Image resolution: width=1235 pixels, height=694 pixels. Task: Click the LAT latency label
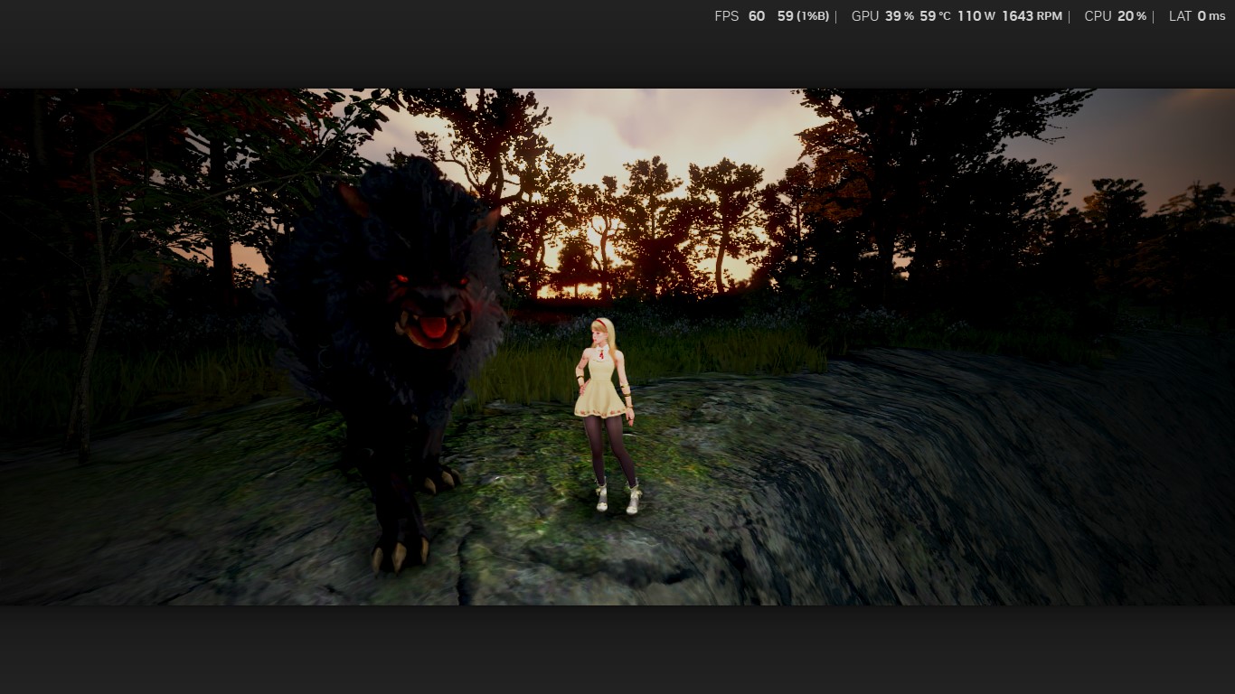point(1180,16)
